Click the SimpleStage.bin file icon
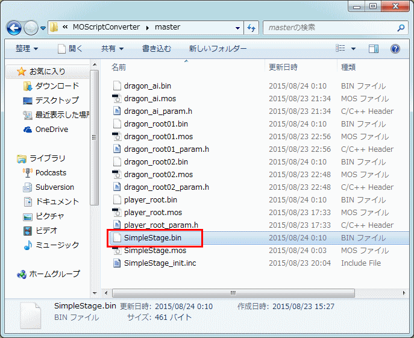The image size is (414, 338). tap(117, 238)
